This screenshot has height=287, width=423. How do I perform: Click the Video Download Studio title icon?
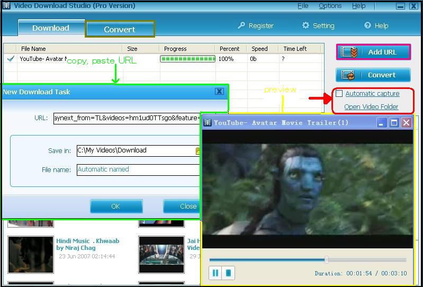click(x=6, y=5)
